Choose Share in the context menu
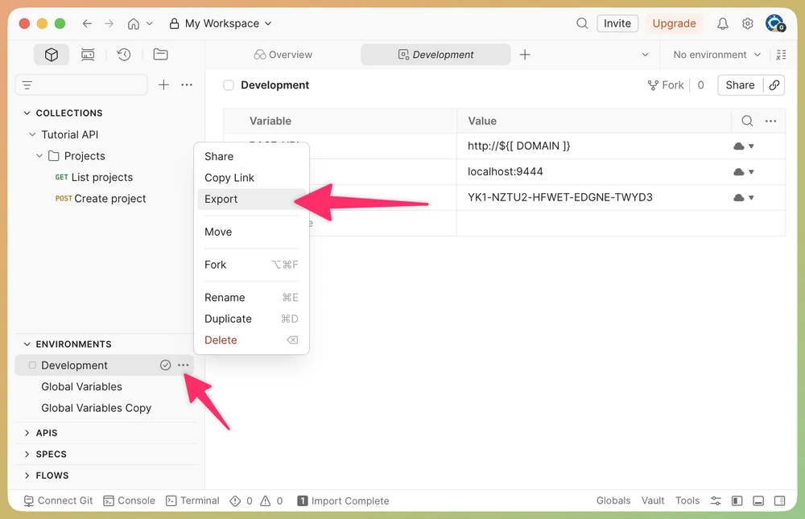 point(251,156)
